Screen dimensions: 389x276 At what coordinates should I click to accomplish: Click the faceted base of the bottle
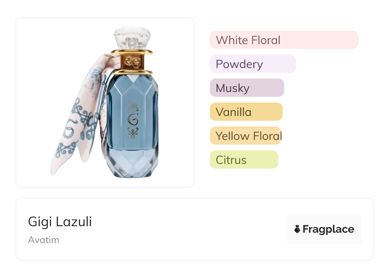point(132,163)
